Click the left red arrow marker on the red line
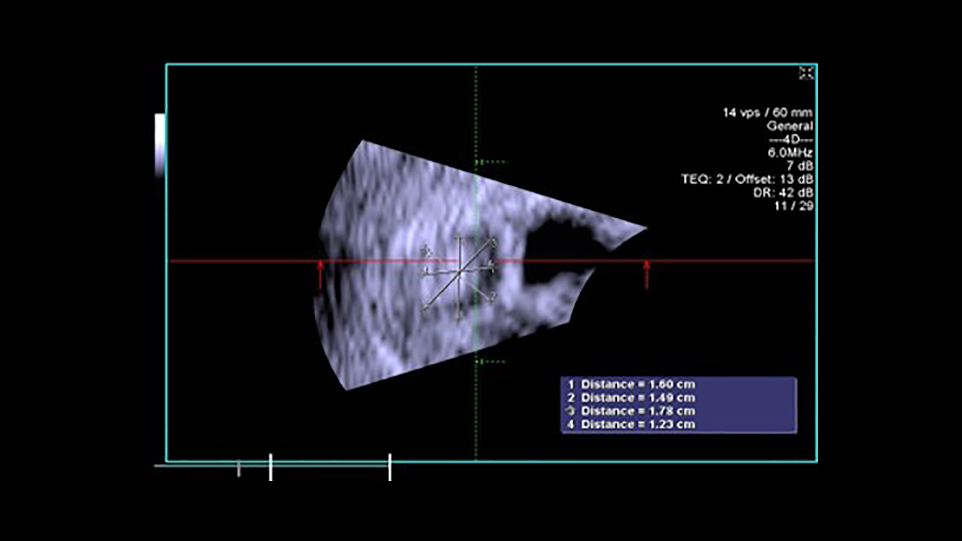This screenshot has width=962, height=541. (x=321, y=274)
